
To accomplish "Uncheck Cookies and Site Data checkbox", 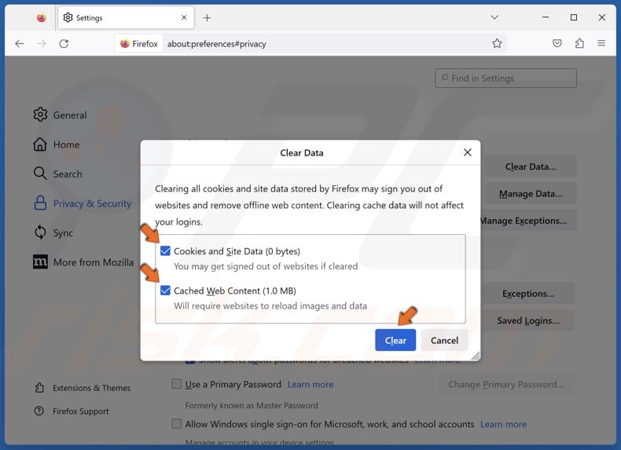I will pyautogui.click(x=165, y=251).
